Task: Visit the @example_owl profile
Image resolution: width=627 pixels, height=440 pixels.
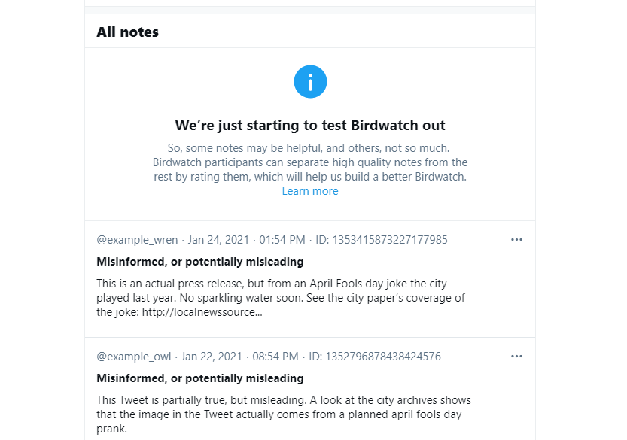Action: tap(134, 357)
